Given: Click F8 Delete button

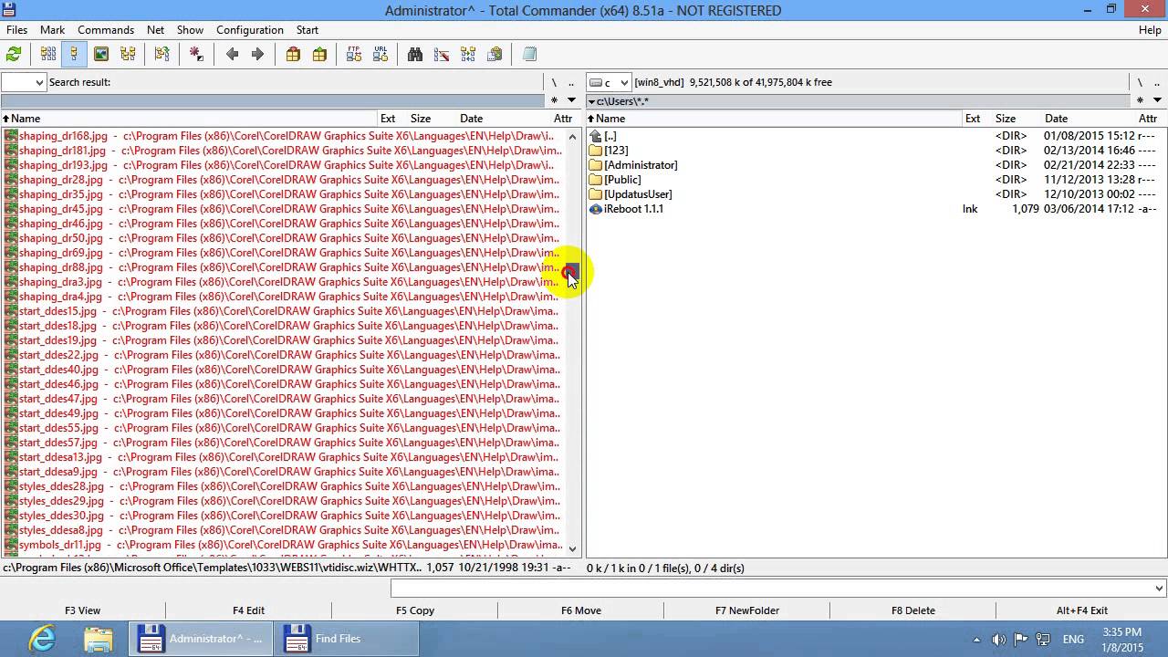Looking at the screenshot, I should pyautogui.click(x=913, y=610).
